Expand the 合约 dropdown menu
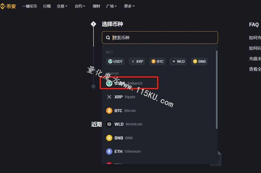261x173 pixels. (80, 6)
